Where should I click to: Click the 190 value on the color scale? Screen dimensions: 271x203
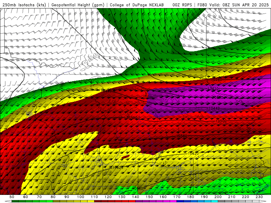tap(204, 197)
